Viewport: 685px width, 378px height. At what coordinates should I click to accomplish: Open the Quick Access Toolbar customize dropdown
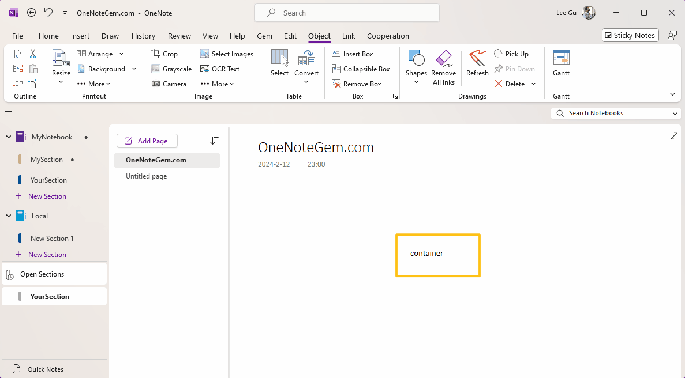65,13
